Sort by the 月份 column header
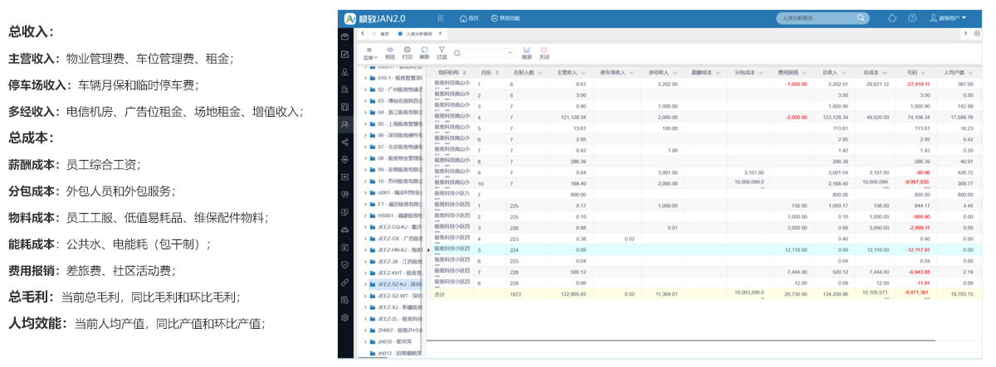Image resolution: width=996 pixels, height=367 pixels. pos(491,73)
